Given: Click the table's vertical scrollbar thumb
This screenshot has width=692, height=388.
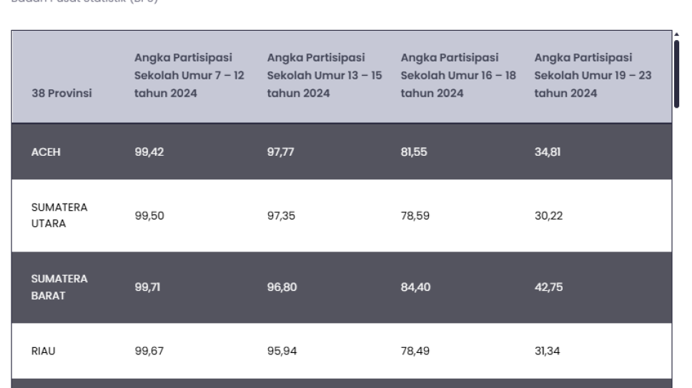Looking at the screenshot, I should (676, 74).
